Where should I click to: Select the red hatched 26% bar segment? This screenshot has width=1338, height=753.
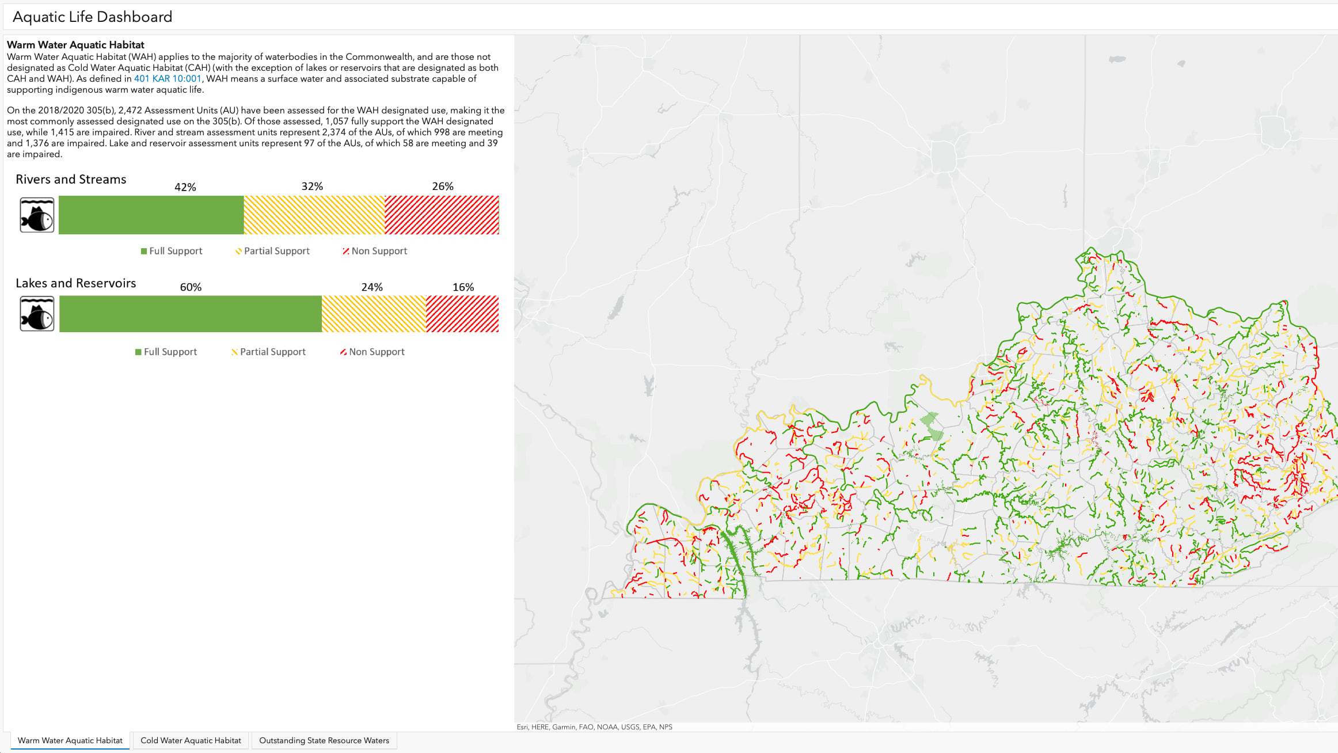click(442, 215)
